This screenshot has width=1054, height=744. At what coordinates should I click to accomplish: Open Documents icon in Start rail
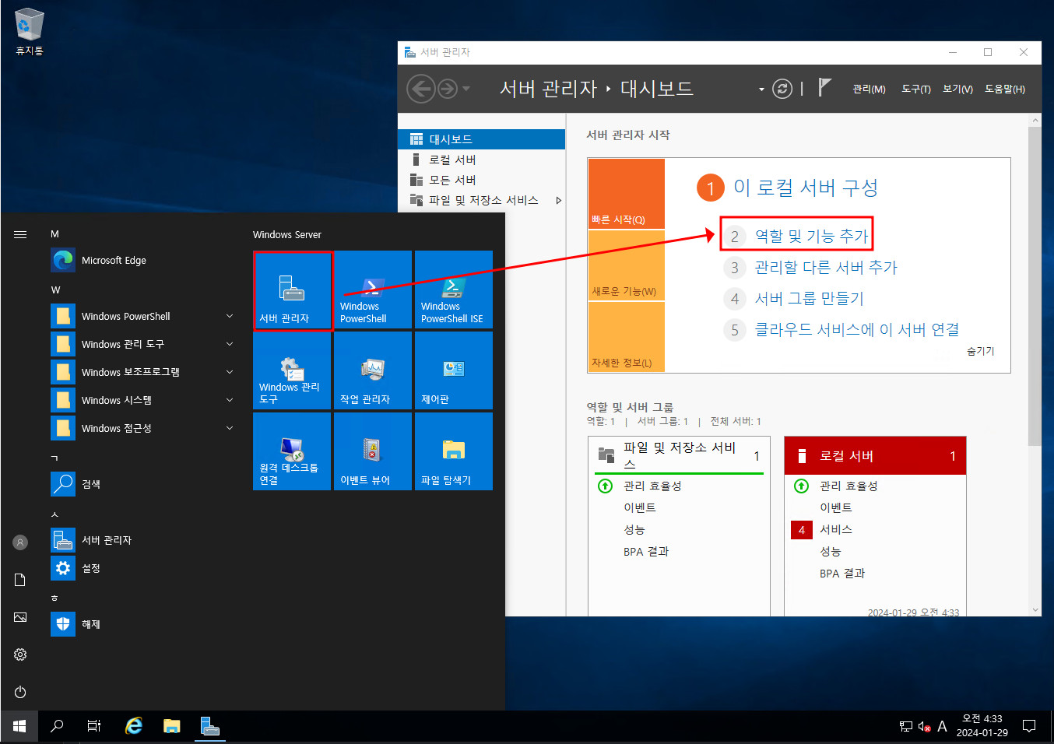point(20,580)
